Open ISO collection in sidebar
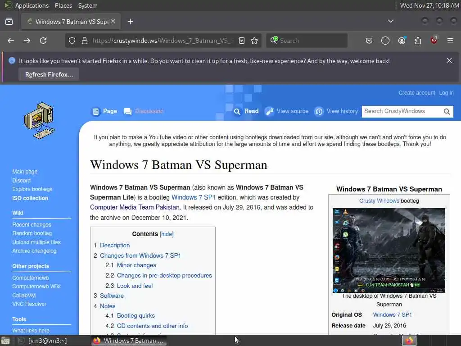The height and width of the screenshot is (346, 461). (x=30, y=198)
